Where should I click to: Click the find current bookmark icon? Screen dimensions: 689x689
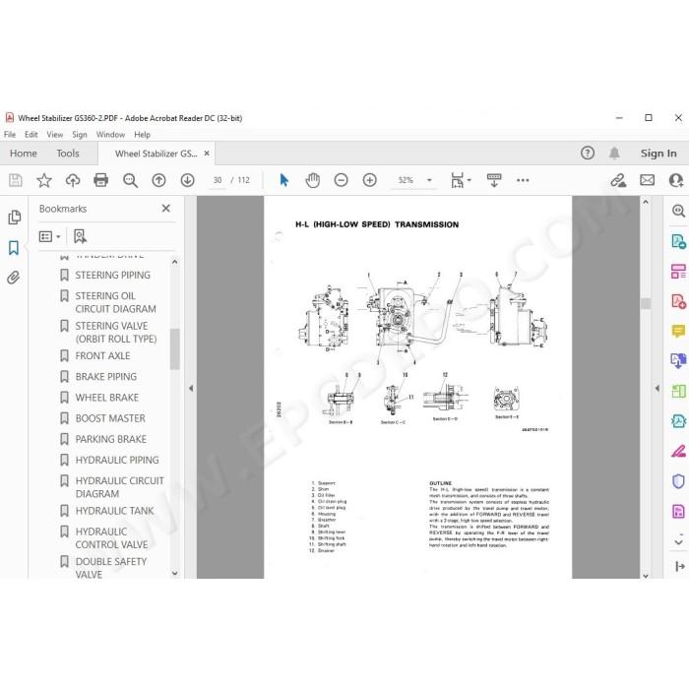[x=80, y=236]
